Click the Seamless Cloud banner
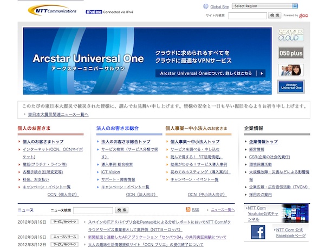This screenshot has width=325, height=248. (290, 36)
